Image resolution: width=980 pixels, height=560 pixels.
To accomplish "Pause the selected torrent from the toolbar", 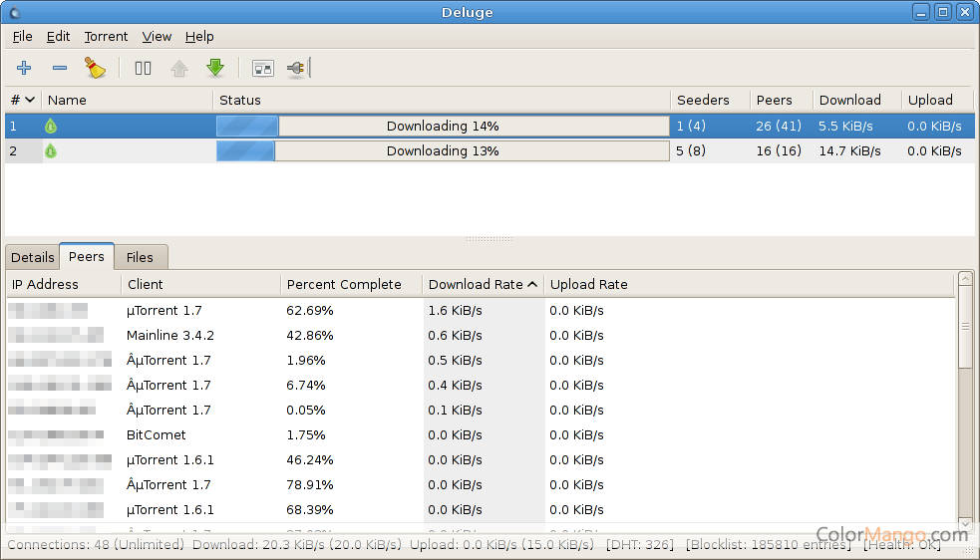I will pyautogui.click(x=144, y=68).
